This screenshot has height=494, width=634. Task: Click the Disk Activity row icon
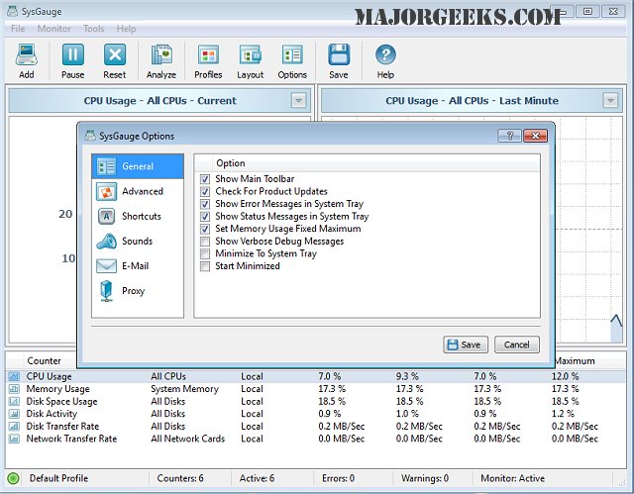(x=14, y=414)
